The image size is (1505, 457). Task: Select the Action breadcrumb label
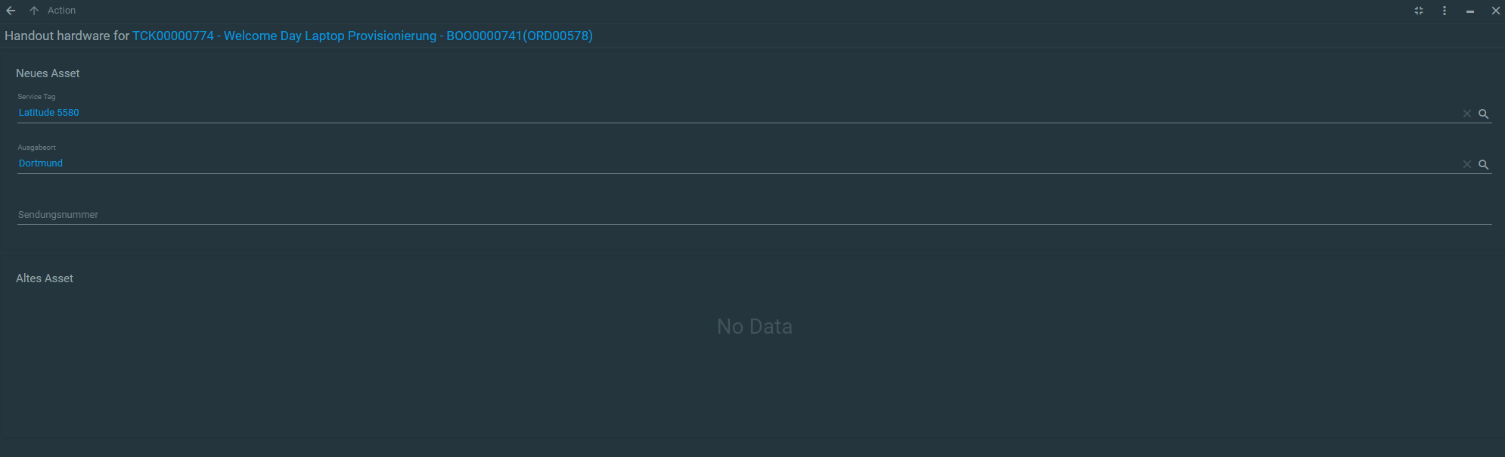(x=61, y=11)
